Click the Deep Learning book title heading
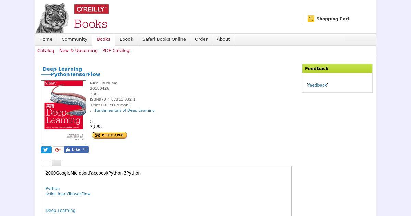The image size is (411, 216). 71,72
